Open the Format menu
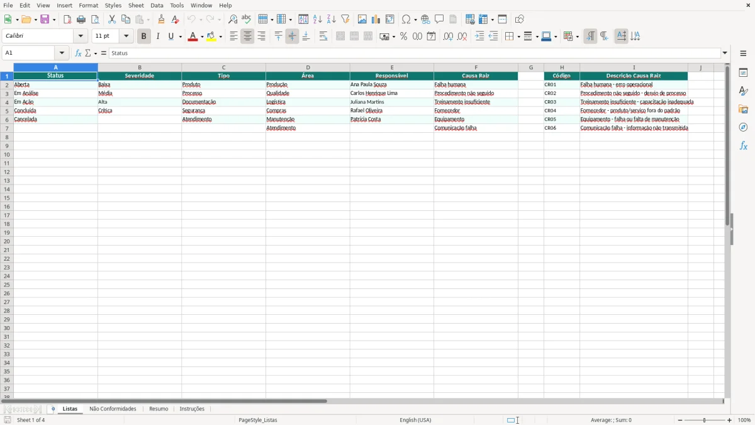The image size is (755, 425). pyautogui.click(x=89, y=5)
